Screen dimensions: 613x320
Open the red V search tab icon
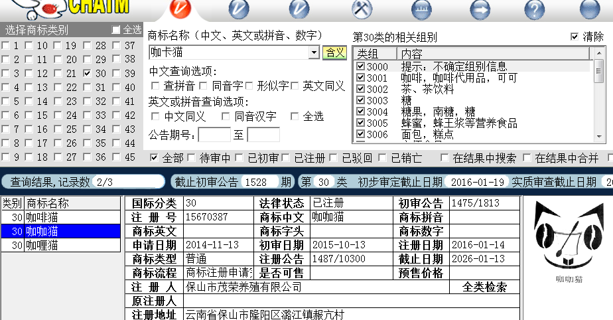pos(180,9)
